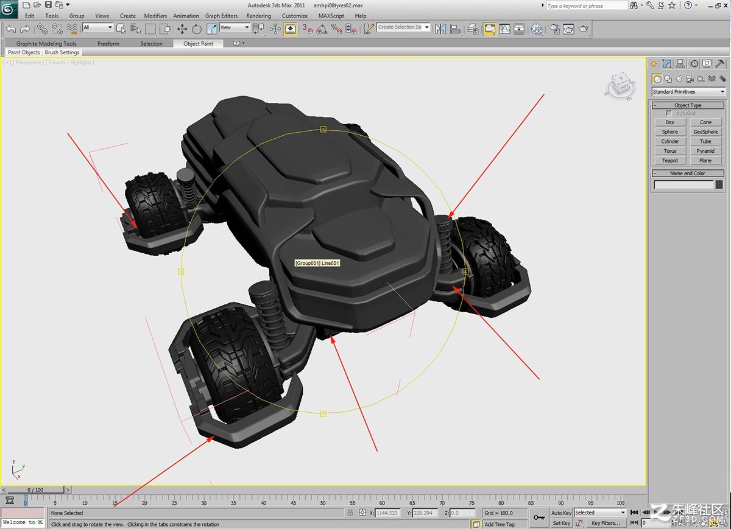Screen dimensions: 731x529
Task: Pick the Rectangular Selection Region tool
Action: (150, 29)
